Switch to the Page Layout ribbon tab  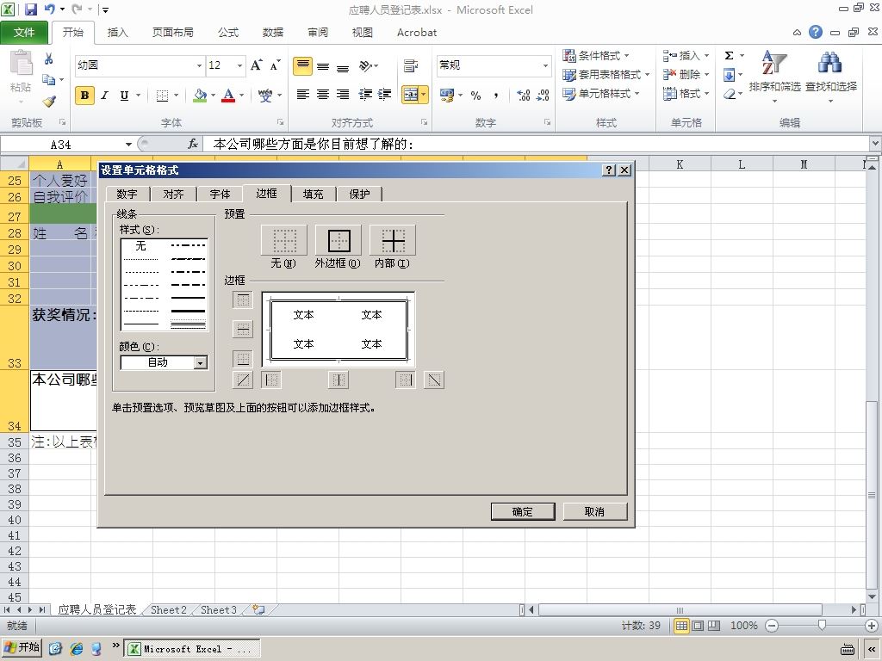click(x=172, y=33)
